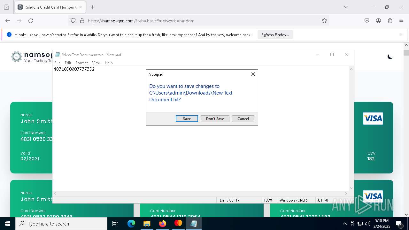The width and height of the screenshot is (409, 230).
Task: Open a new Firefox tab
Action: coord(93,7)
